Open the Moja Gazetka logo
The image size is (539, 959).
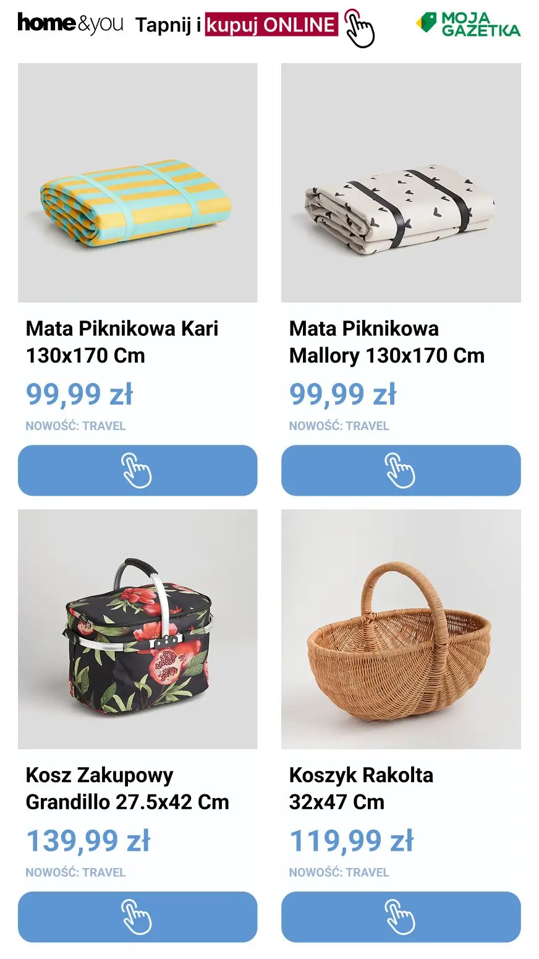(x=468, y=24)
